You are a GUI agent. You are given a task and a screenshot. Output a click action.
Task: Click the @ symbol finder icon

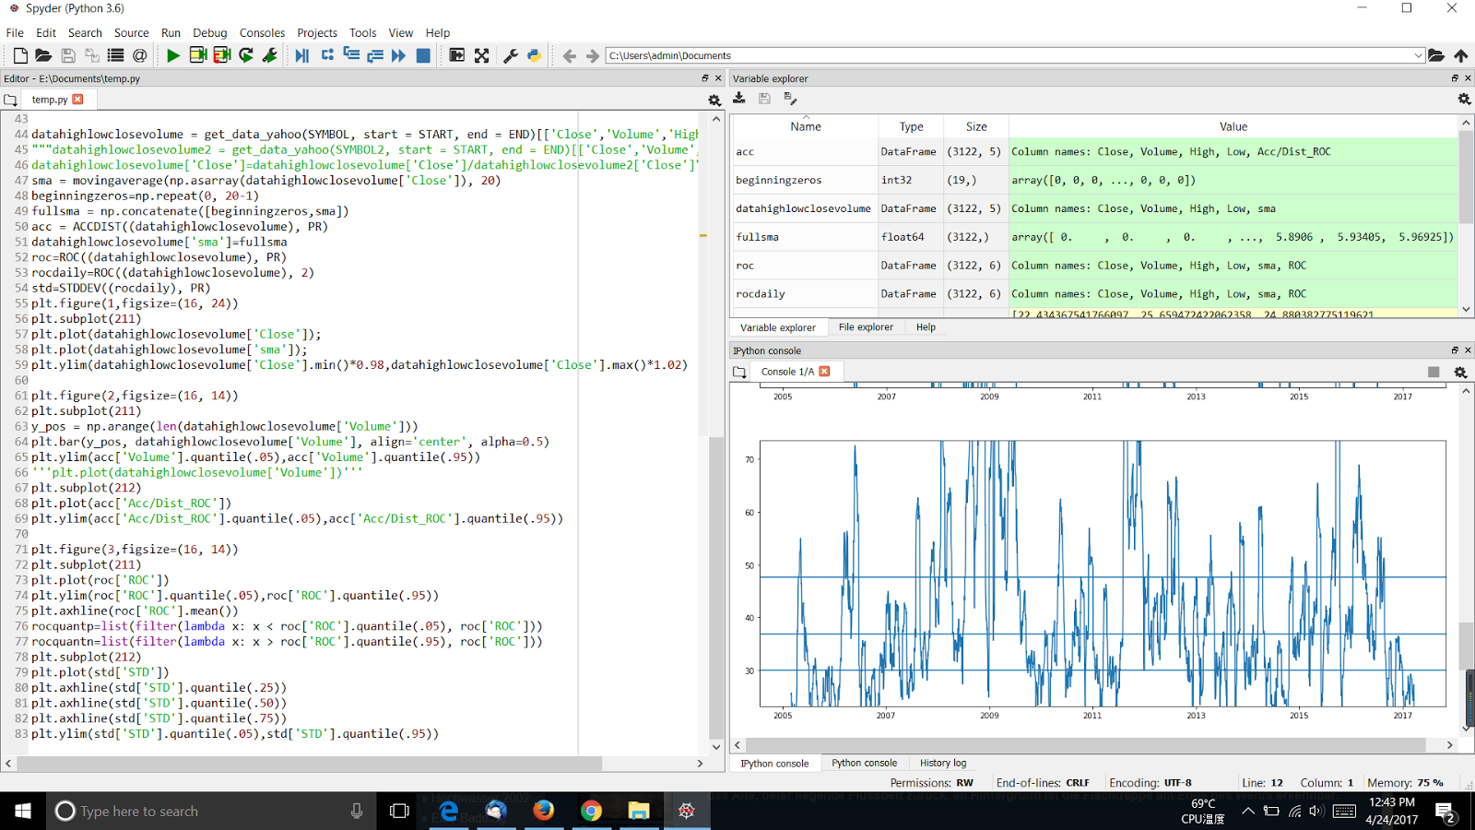tap(139, 56)
